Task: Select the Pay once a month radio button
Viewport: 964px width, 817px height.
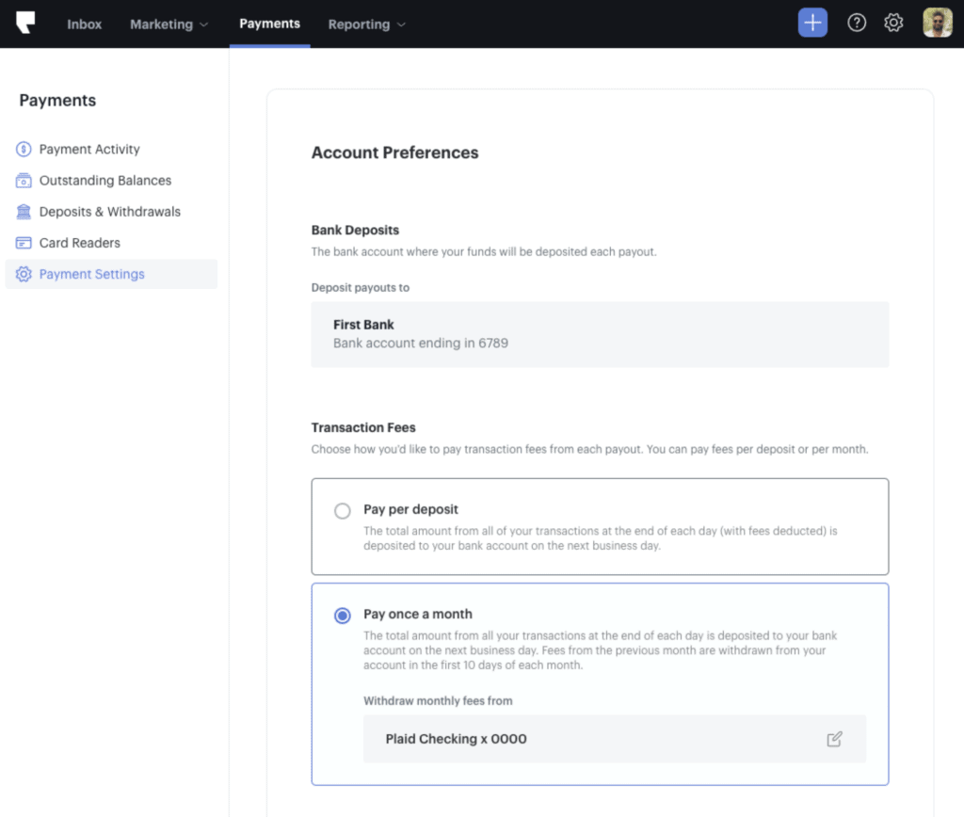Action: pyautogui.click(x=343, y=616)
